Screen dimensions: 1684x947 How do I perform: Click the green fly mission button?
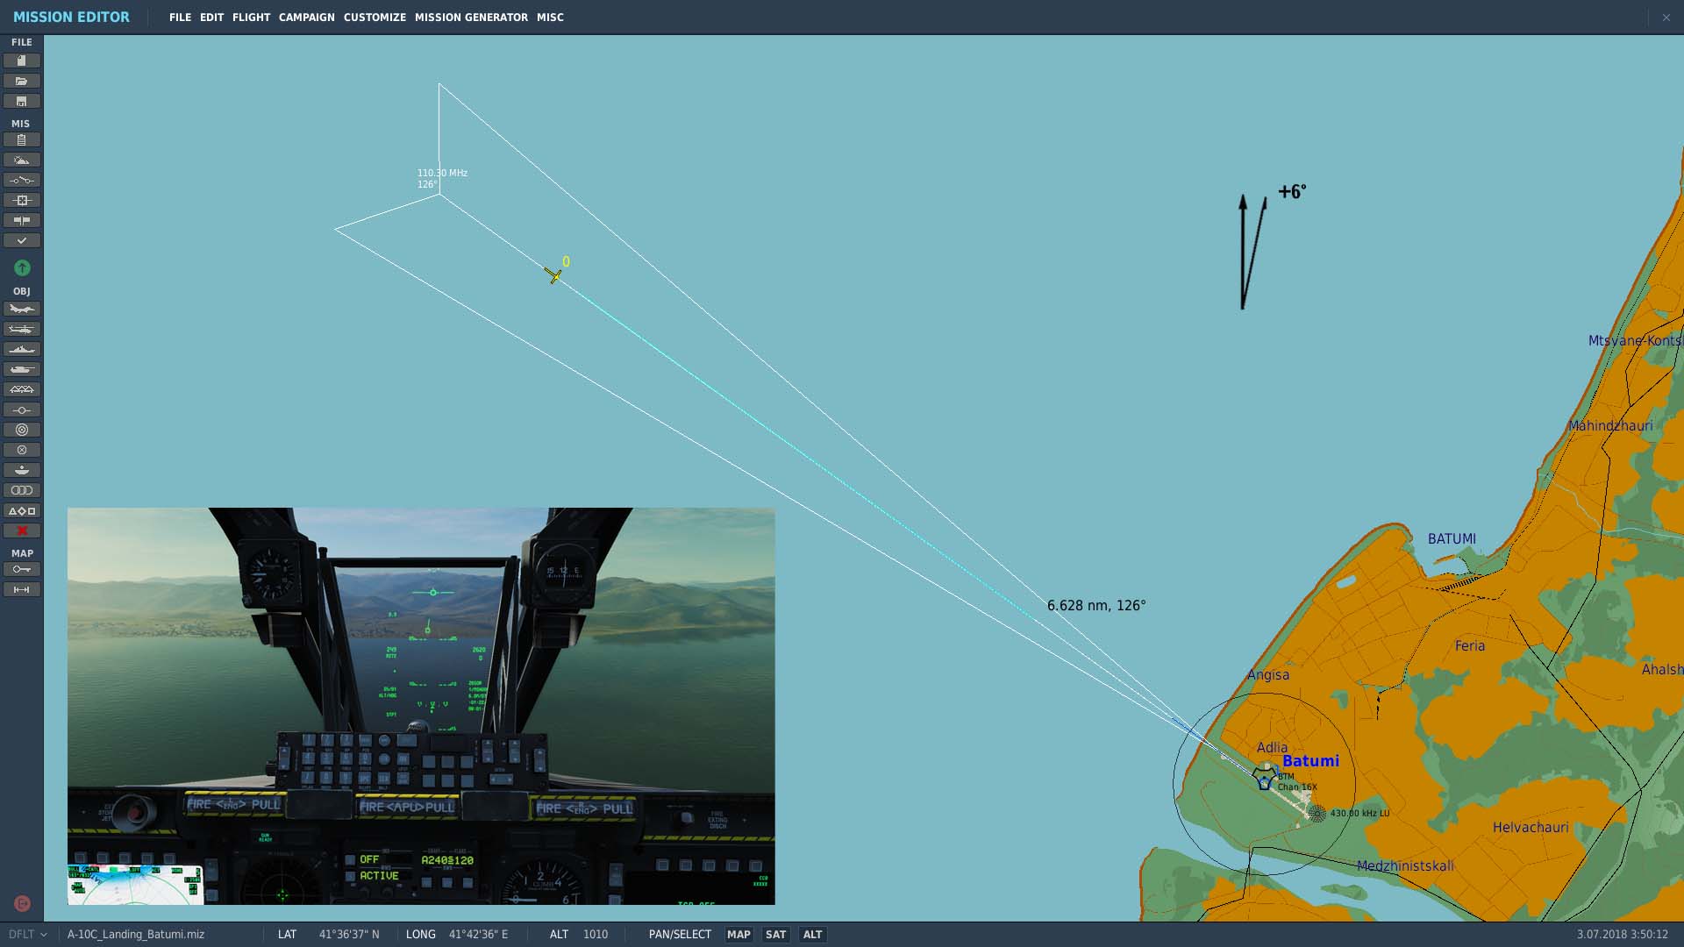click(x=22, y=267)
